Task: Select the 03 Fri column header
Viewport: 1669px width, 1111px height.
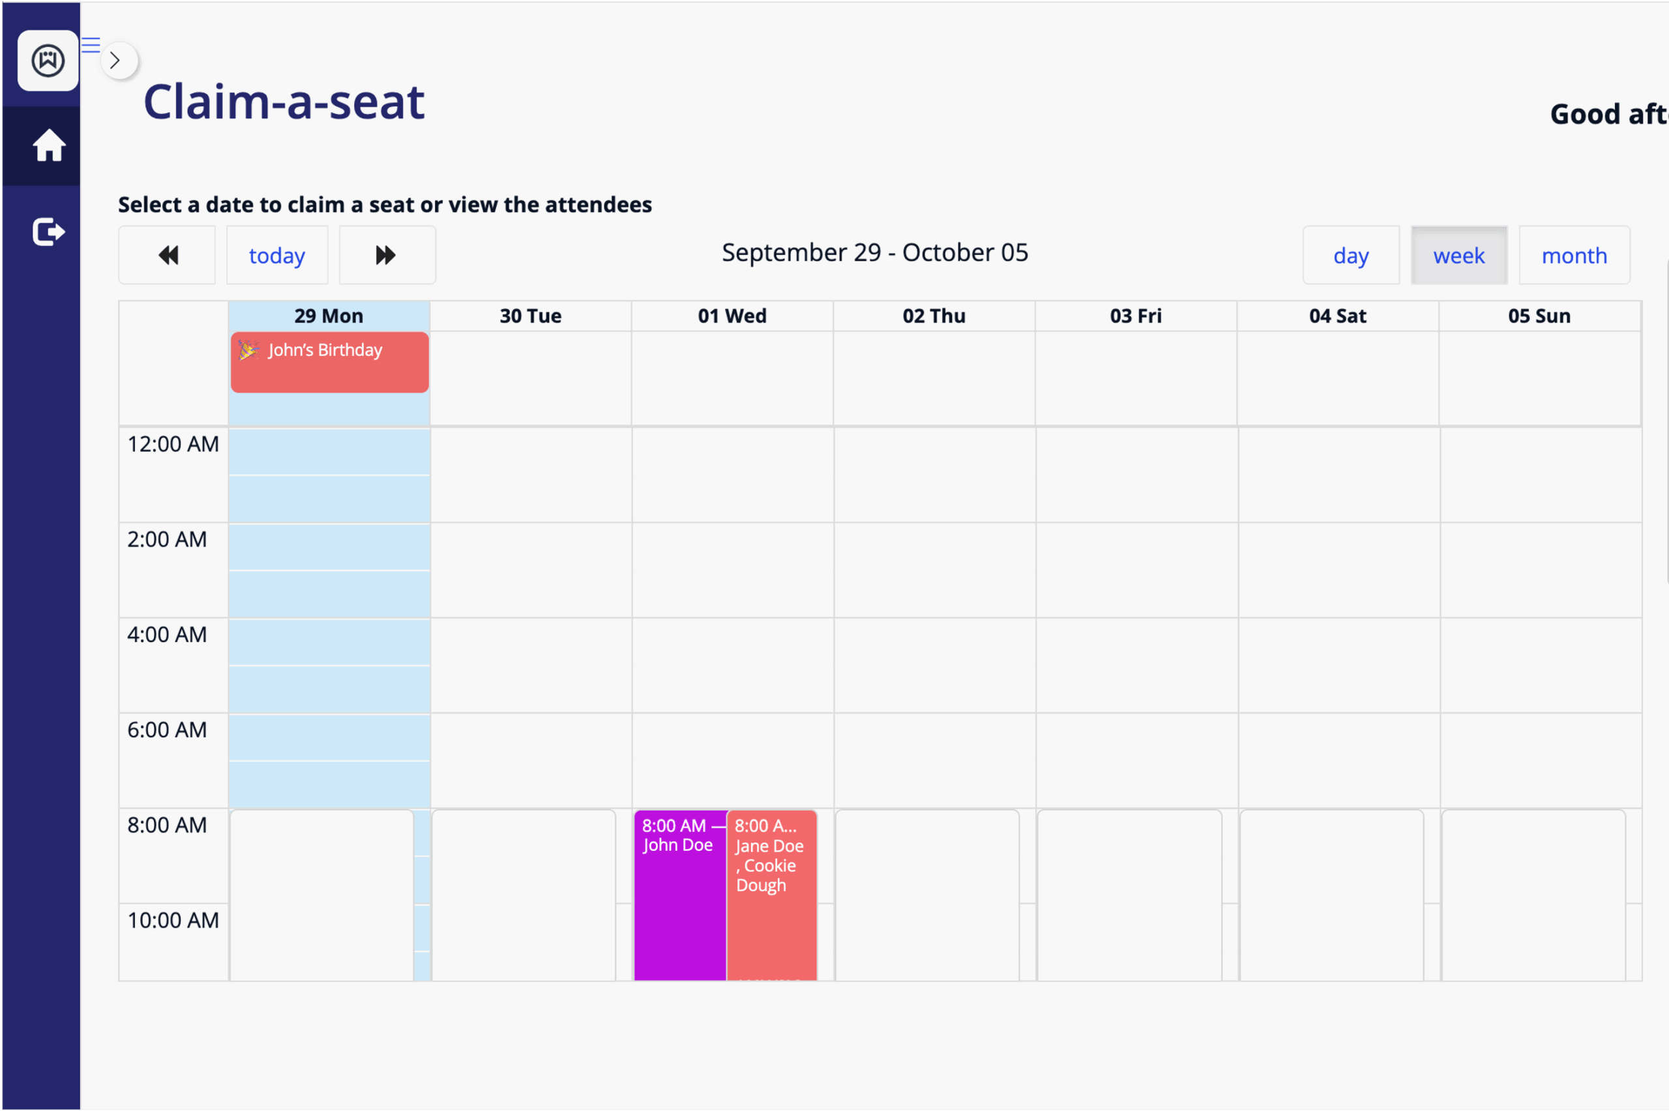Action: click(1136, 316)
